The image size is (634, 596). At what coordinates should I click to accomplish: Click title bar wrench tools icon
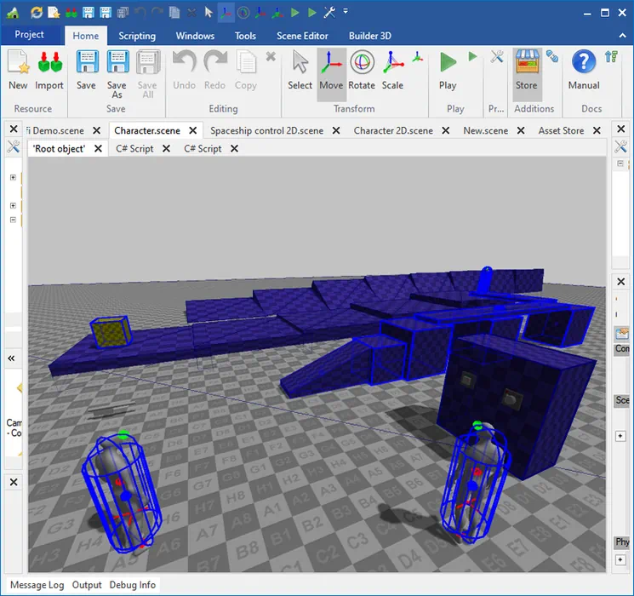tap(329, 13)
